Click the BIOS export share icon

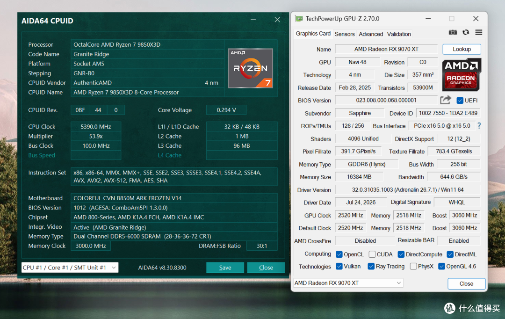(x=446, y=100)
